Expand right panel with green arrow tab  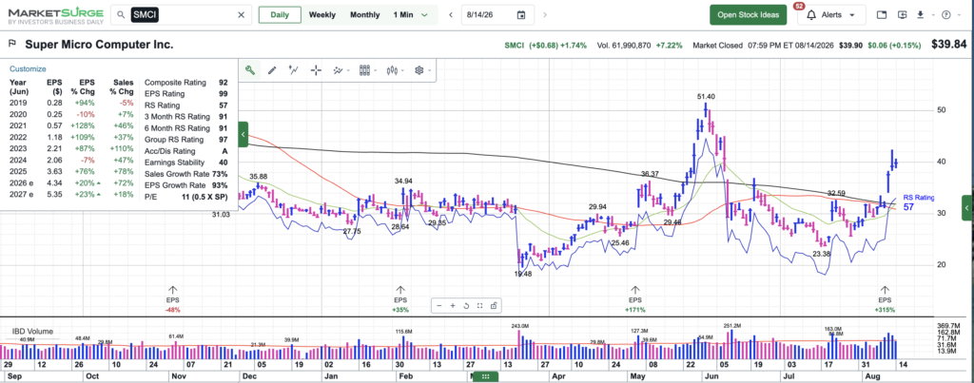[x=967, y=208]
